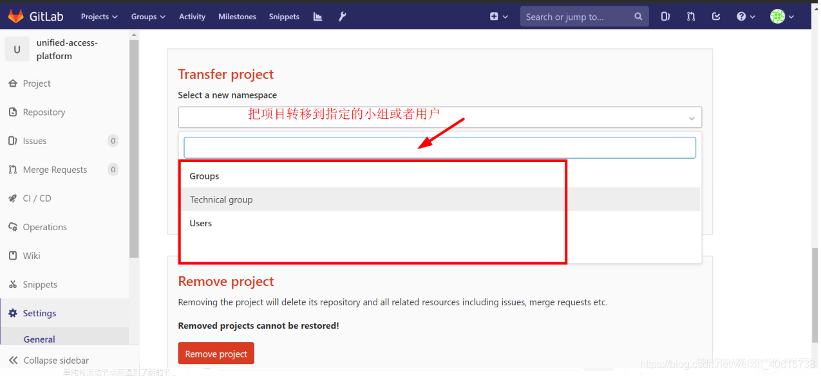The width and height of the screenshot is (821, 376).
Task: Select General under Settings
Action: 39,339
